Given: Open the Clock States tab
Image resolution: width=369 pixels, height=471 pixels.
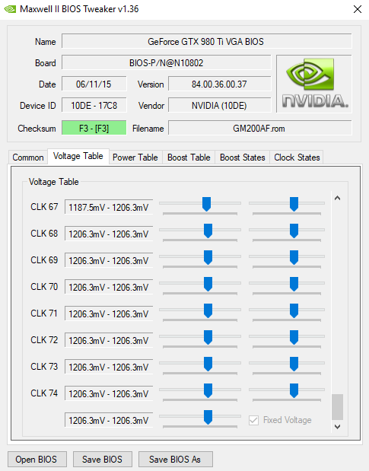Looking at the screenshot, I should 297,157.
